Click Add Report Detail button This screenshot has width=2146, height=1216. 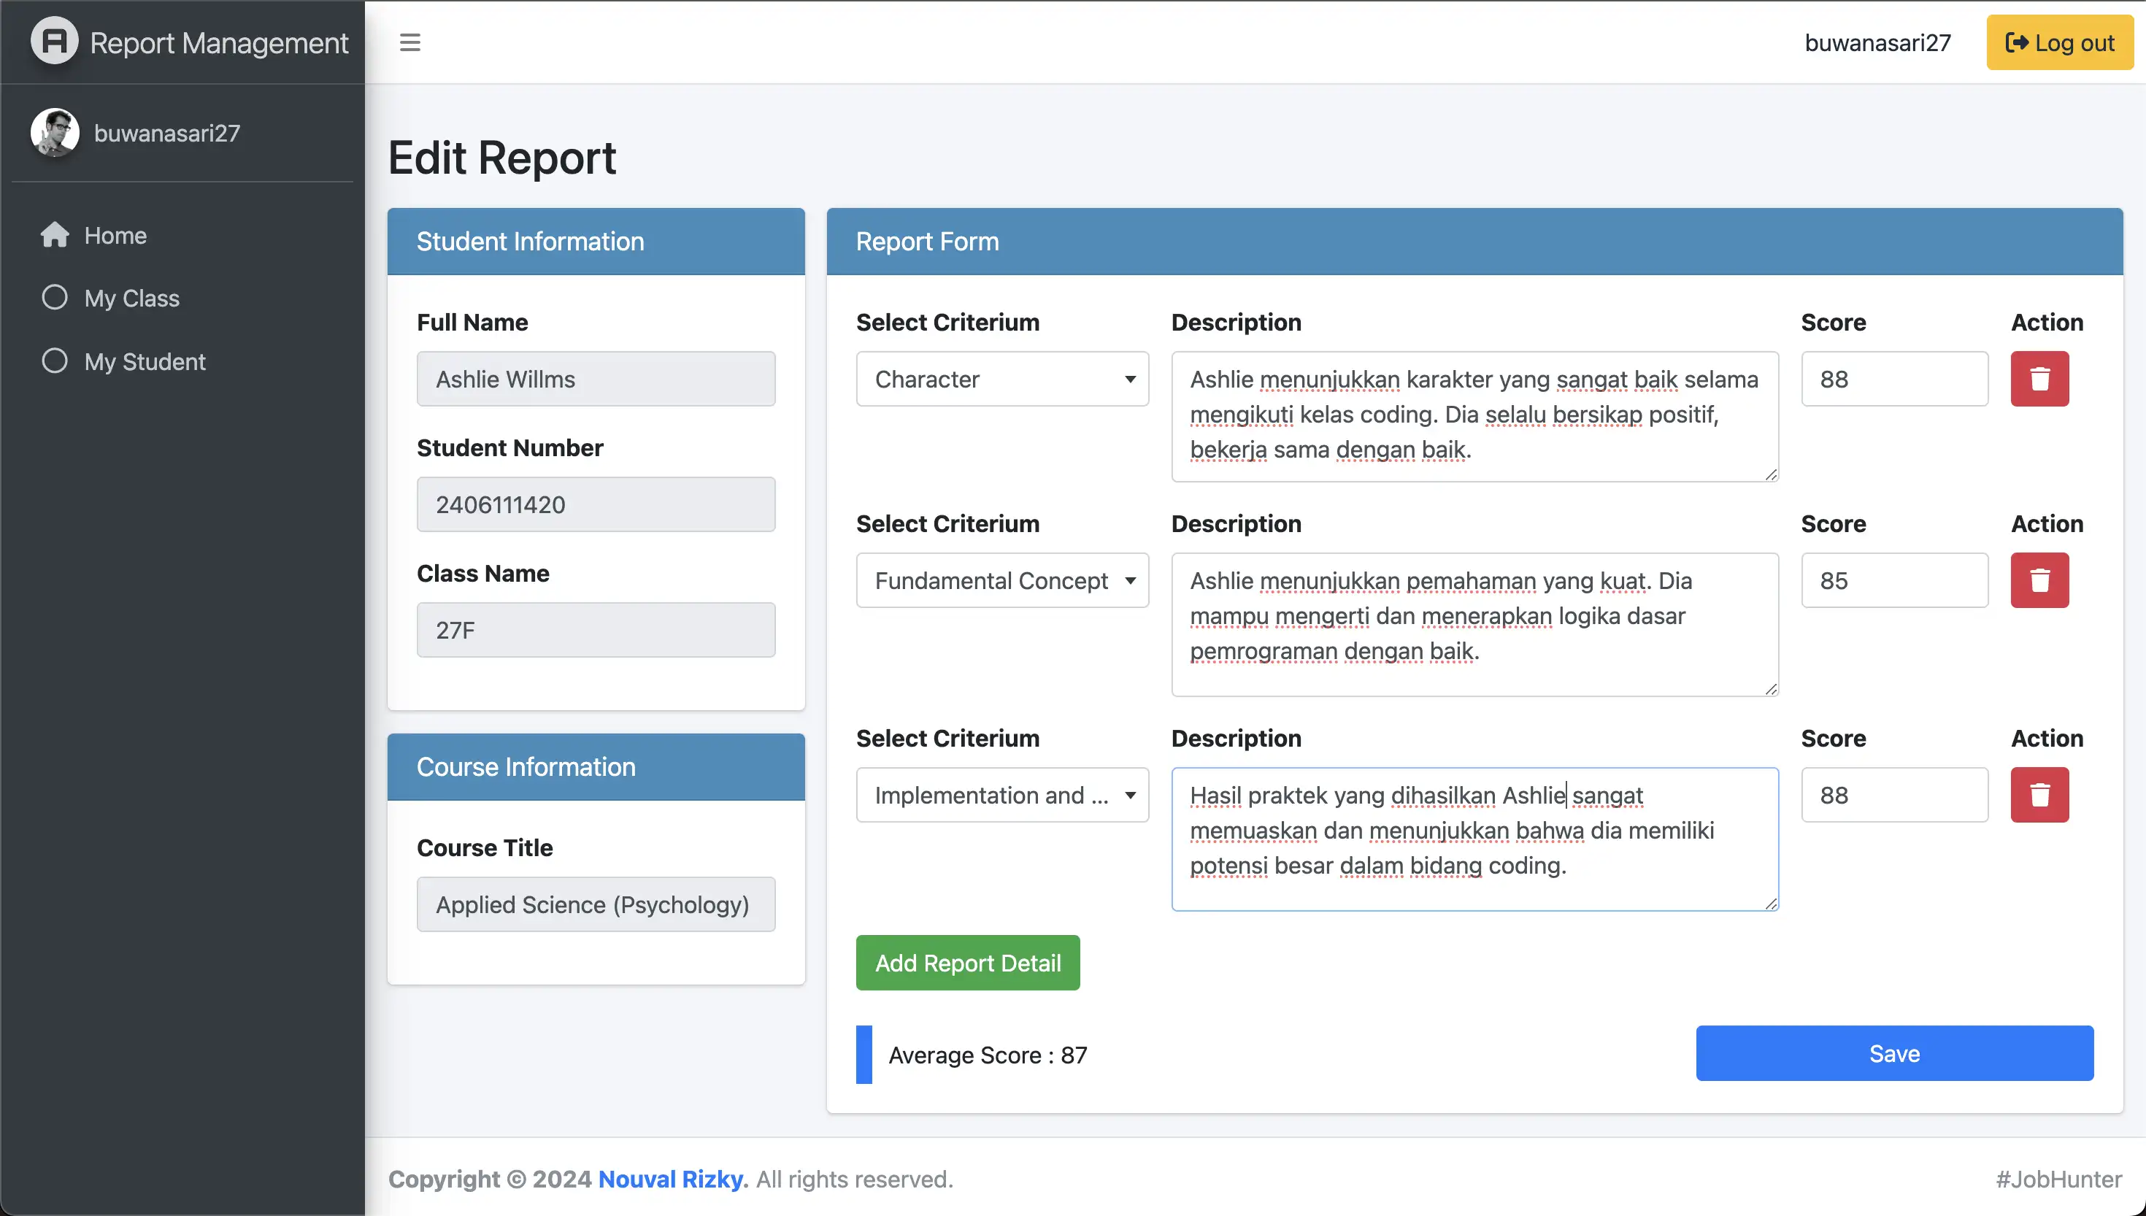point(968,963)
